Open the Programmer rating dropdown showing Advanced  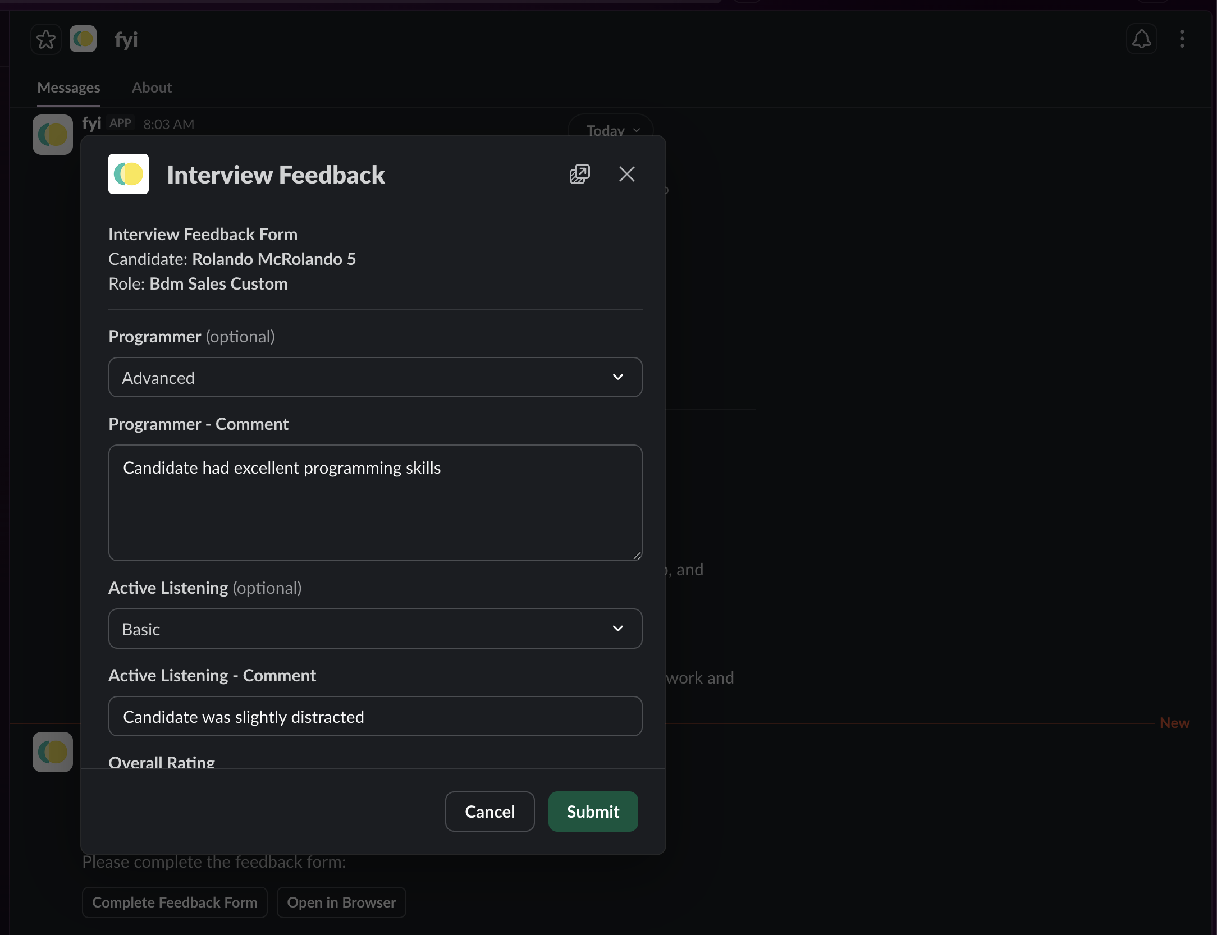(x=376, y=378)
